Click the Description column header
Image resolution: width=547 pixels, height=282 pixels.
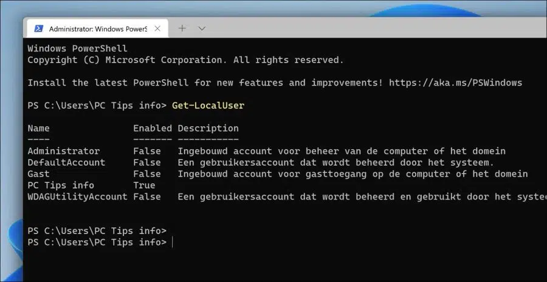click(208, 128)
